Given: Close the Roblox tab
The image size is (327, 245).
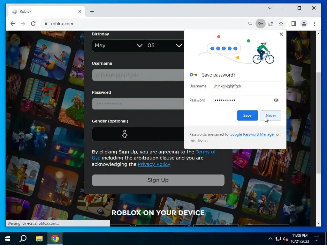Looking at the screenshot, I should [x=80, y=11].
